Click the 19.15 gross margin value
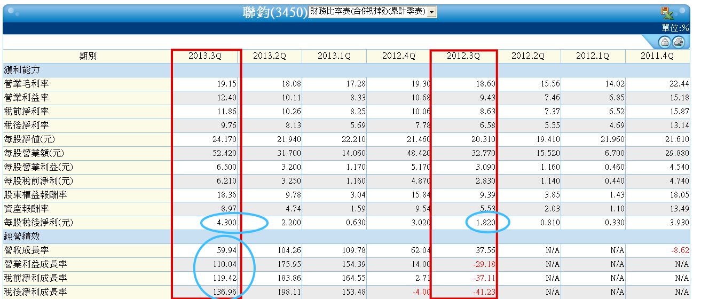This screenshot has height=299, width=701. [x=226, y=84]
